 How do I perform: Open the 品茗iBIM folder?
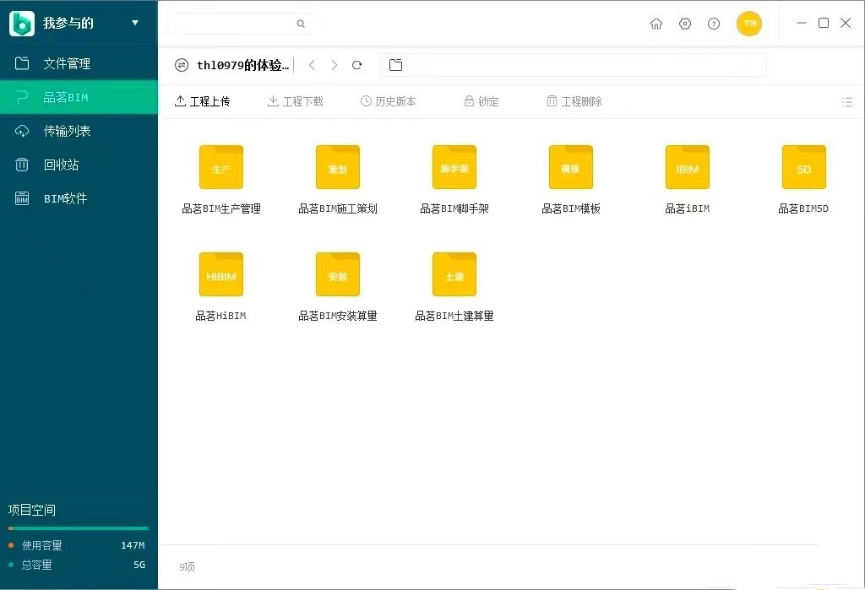687,168
